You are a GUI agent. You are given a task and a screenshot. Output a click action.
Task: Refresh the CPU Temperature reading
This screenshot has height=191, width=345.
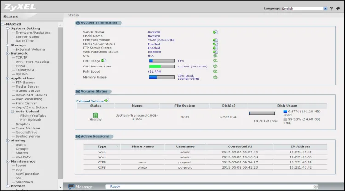pos(215,67)
